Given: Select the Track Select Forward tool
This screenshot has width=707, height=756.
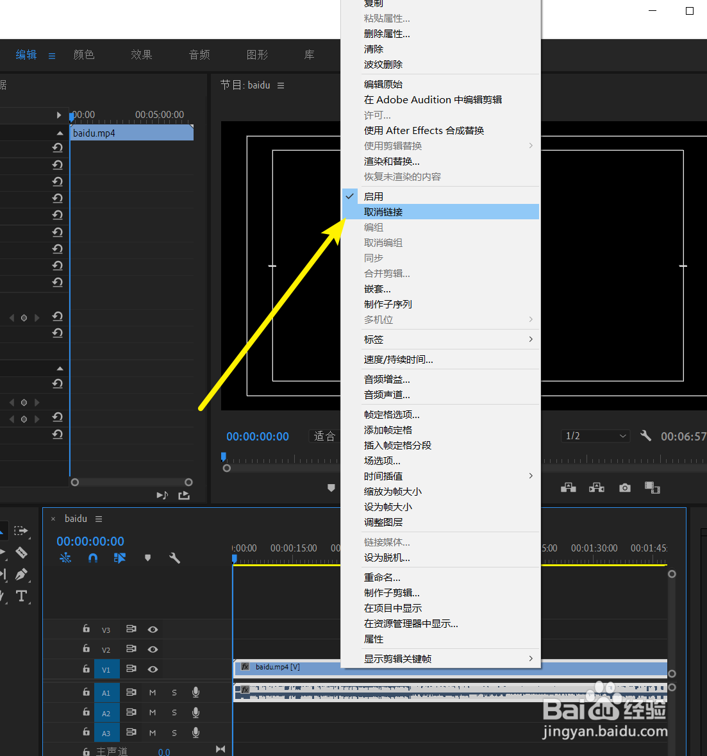Looking at the screenshot, I should tap(21, 531).
